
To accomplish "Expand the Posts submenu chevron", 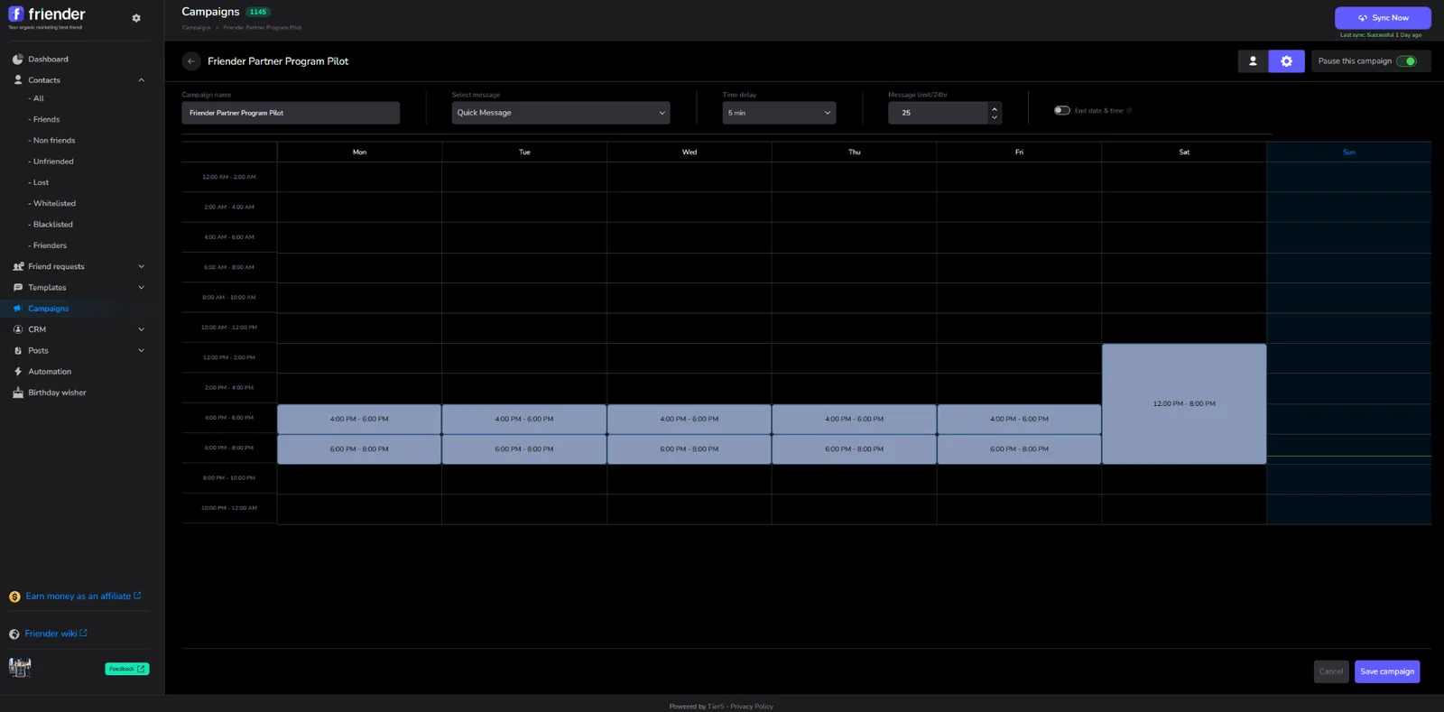I will click(x=141, y=351).
